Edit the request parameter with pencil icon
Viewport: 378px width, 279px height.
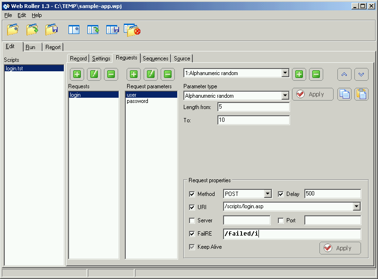151,74
